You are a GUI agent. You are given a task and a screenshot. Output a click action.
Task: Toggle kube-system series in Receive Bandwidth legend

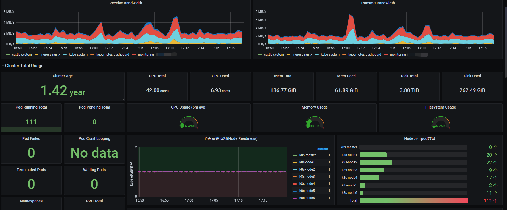click(78, 55)
